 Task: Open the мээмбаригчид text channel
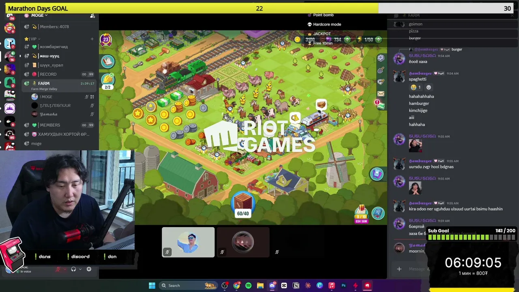pyautogui.click(x=59, y=47)
